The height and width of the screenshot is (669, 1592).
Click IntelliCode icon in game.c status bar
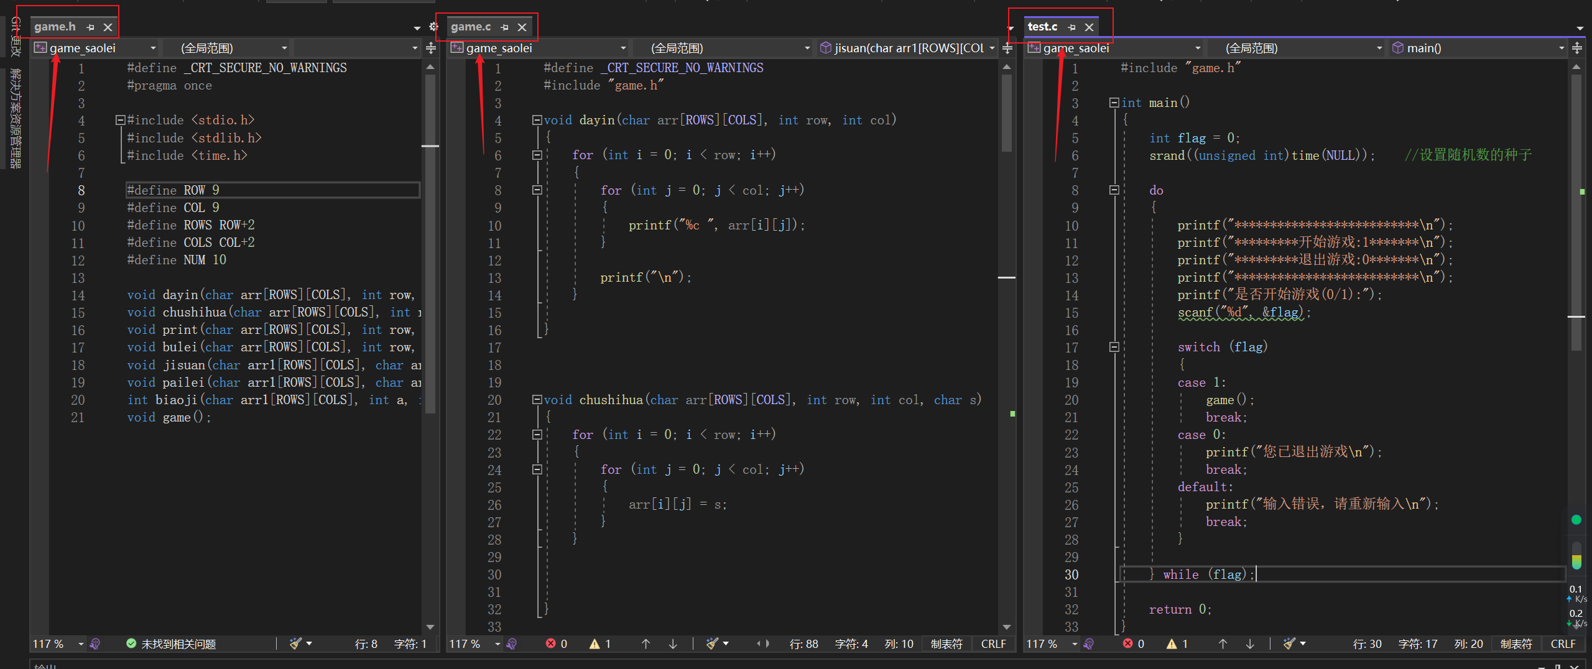click(x=512, y=644)
